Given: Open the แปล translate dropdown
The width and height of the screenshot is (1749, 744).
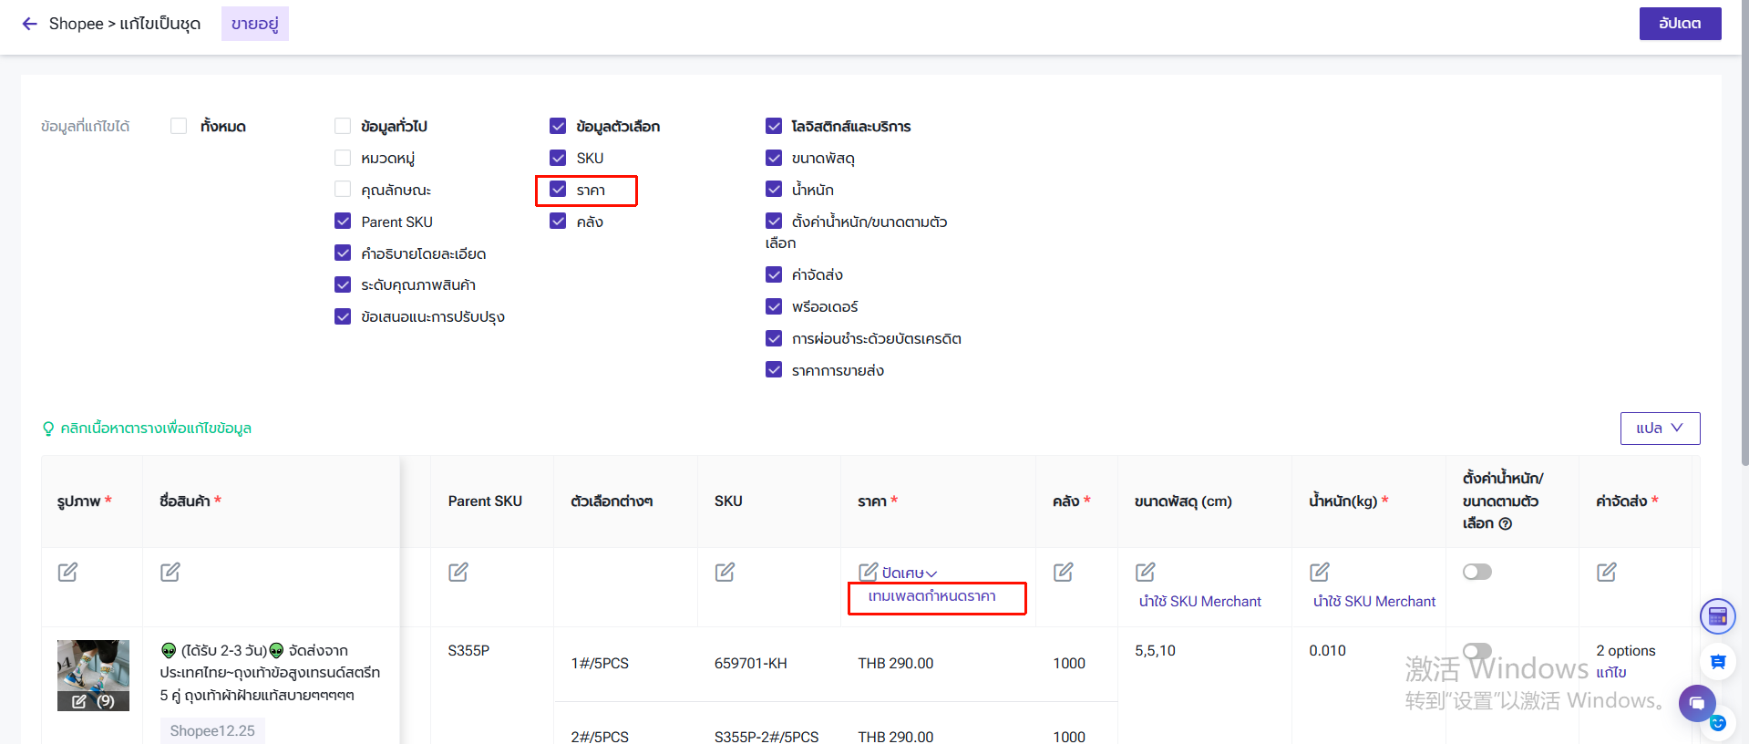Looking at the screenshot, I should 1660,429.
